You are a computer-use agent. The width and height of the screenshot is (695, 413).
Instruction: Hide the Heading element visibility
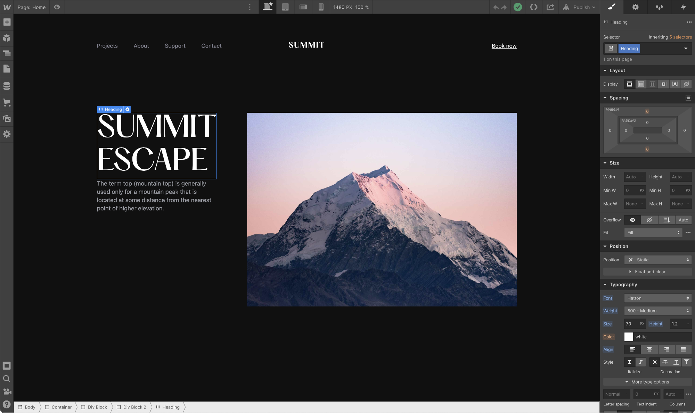tap(687, 84)
